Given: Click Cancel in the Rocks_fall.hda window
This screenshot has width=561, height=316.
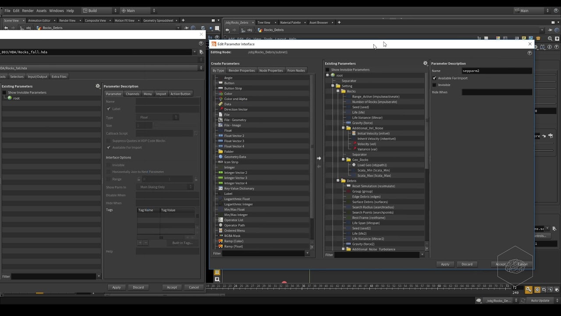Looking at the screenshot, I should point(194,287).
